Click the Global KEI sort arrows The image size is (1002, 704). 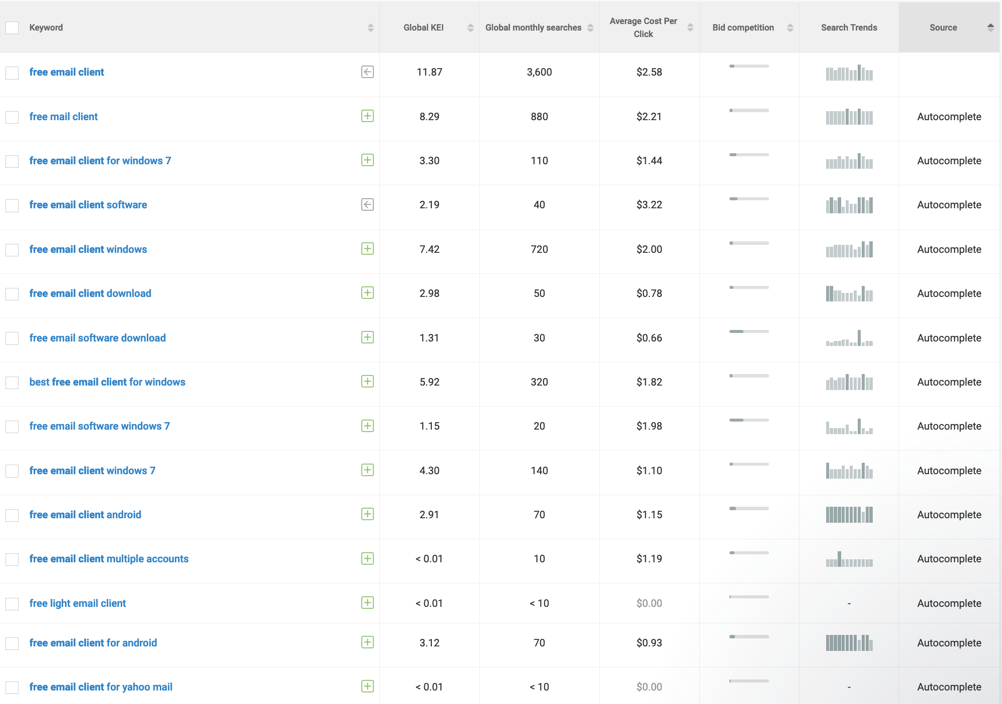tap(470, 28)
